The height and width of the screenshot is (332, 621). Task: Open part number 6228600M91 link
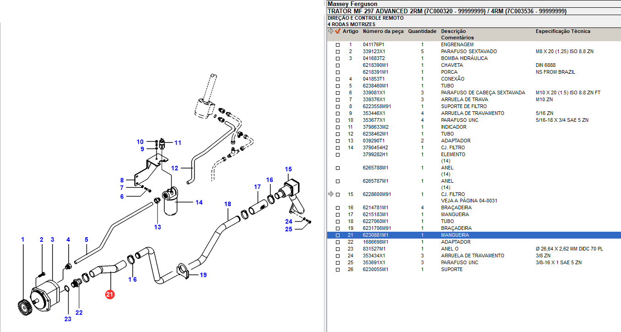(x=377, y=194)
